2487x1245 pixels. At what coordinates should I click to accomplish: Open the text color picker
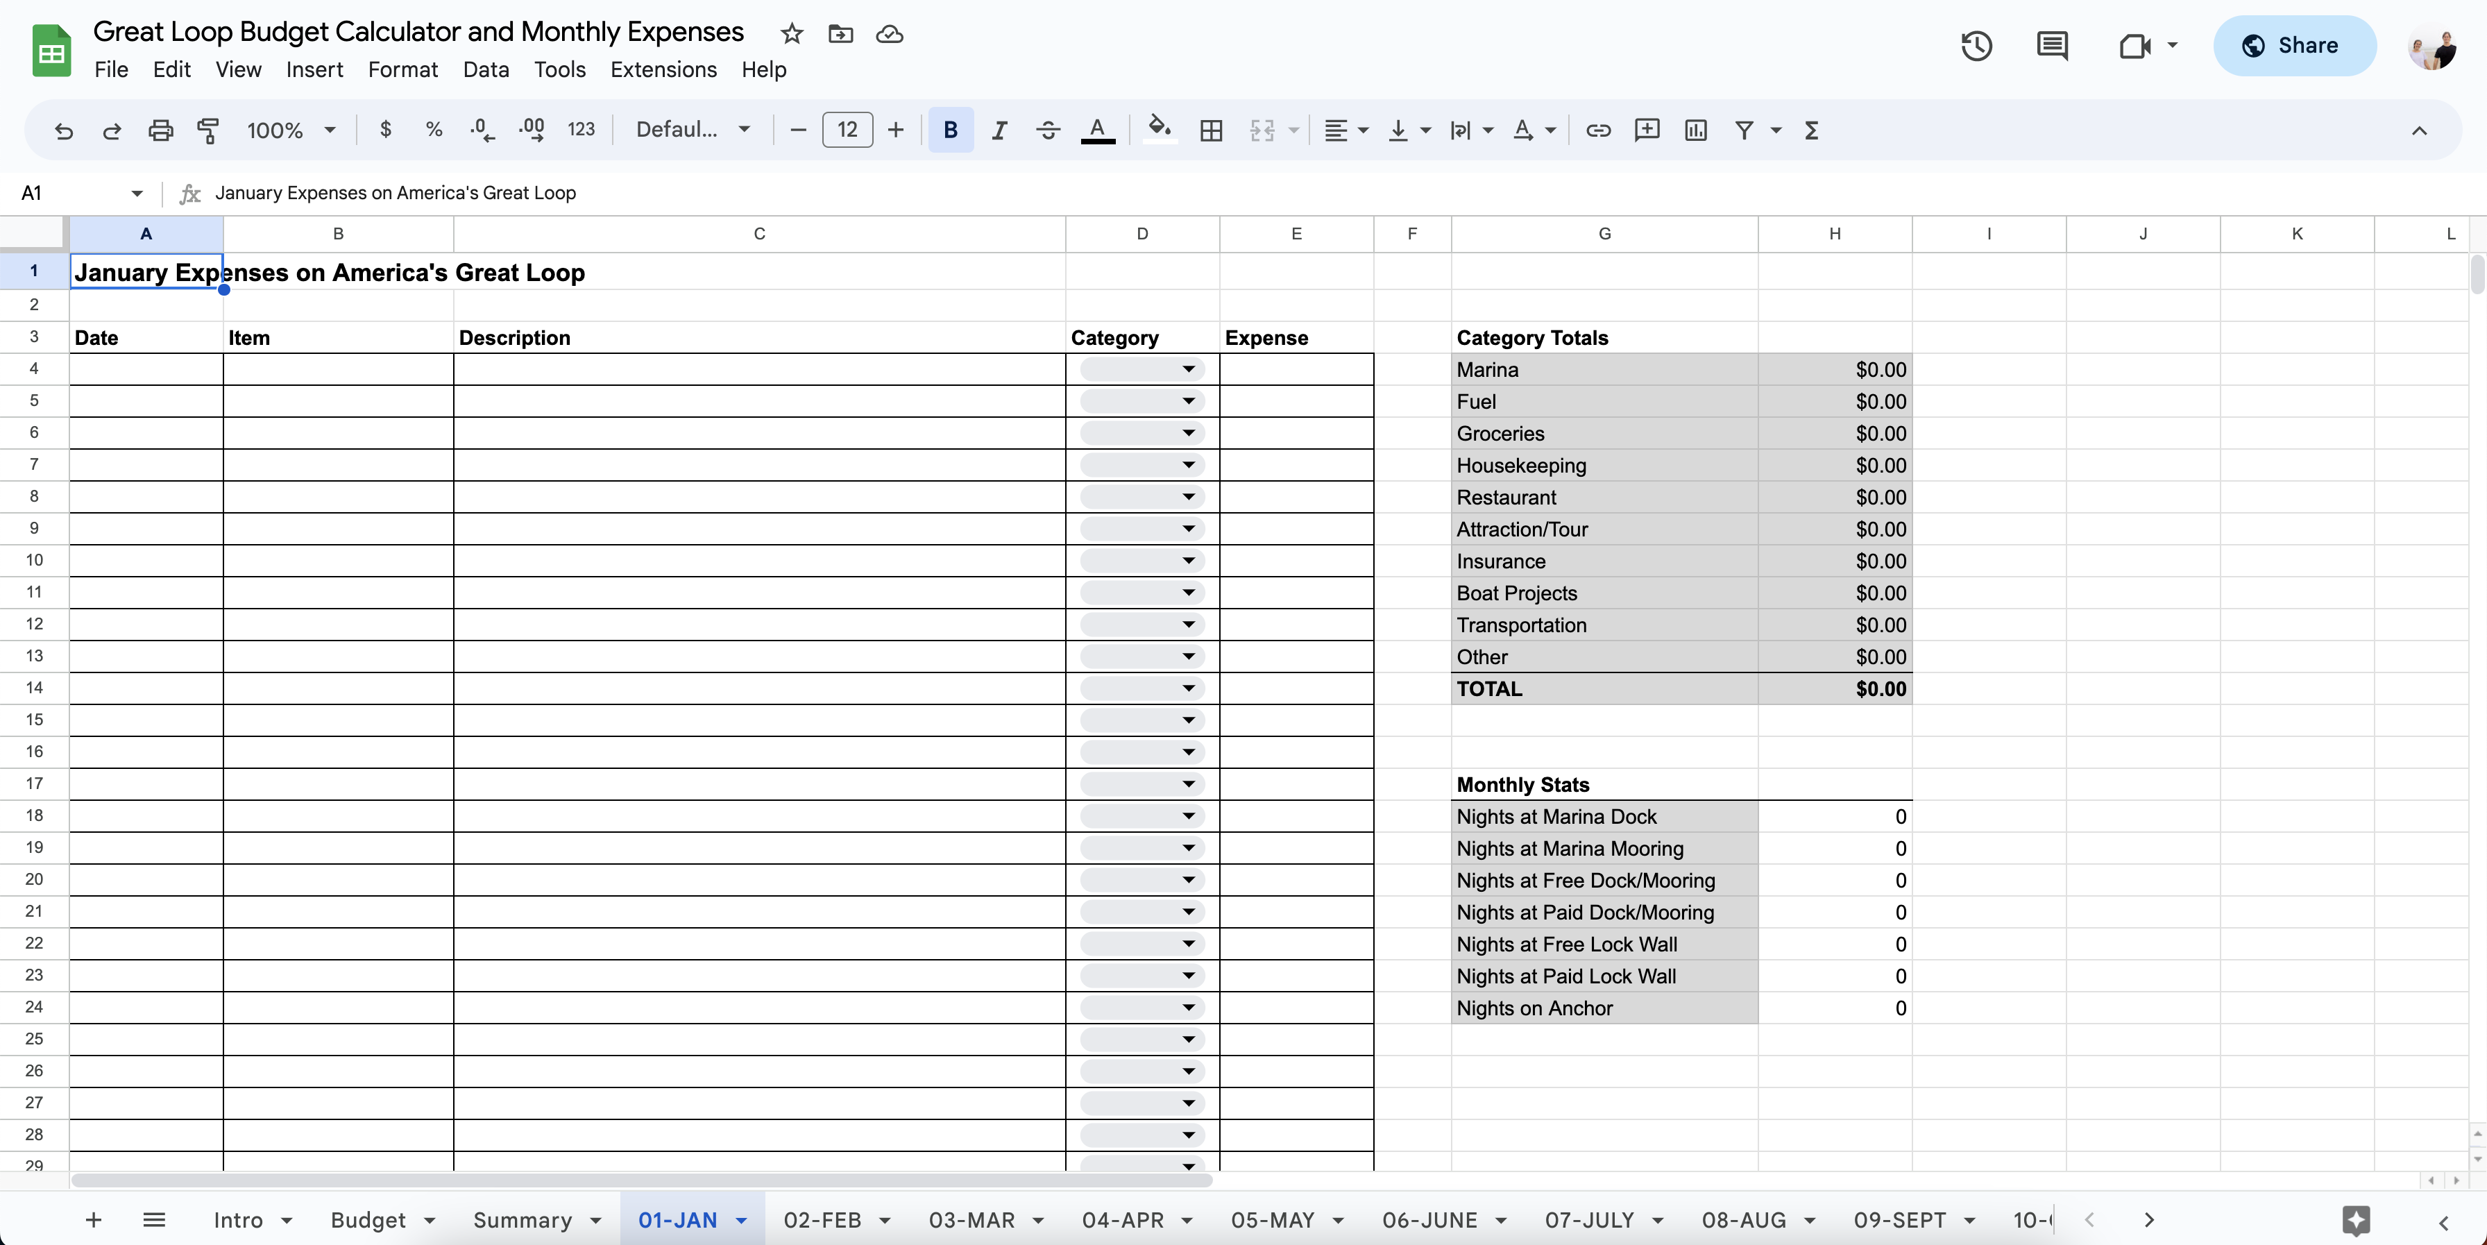(1097, 130)
